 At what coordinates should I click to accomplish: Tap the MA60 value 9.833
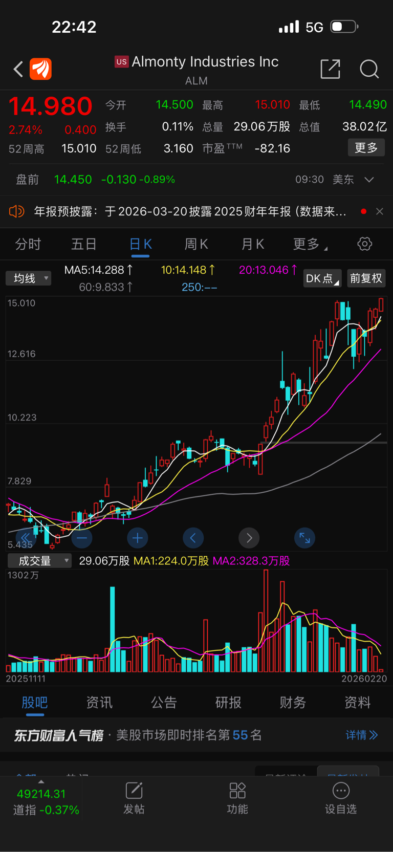point(106,287)
